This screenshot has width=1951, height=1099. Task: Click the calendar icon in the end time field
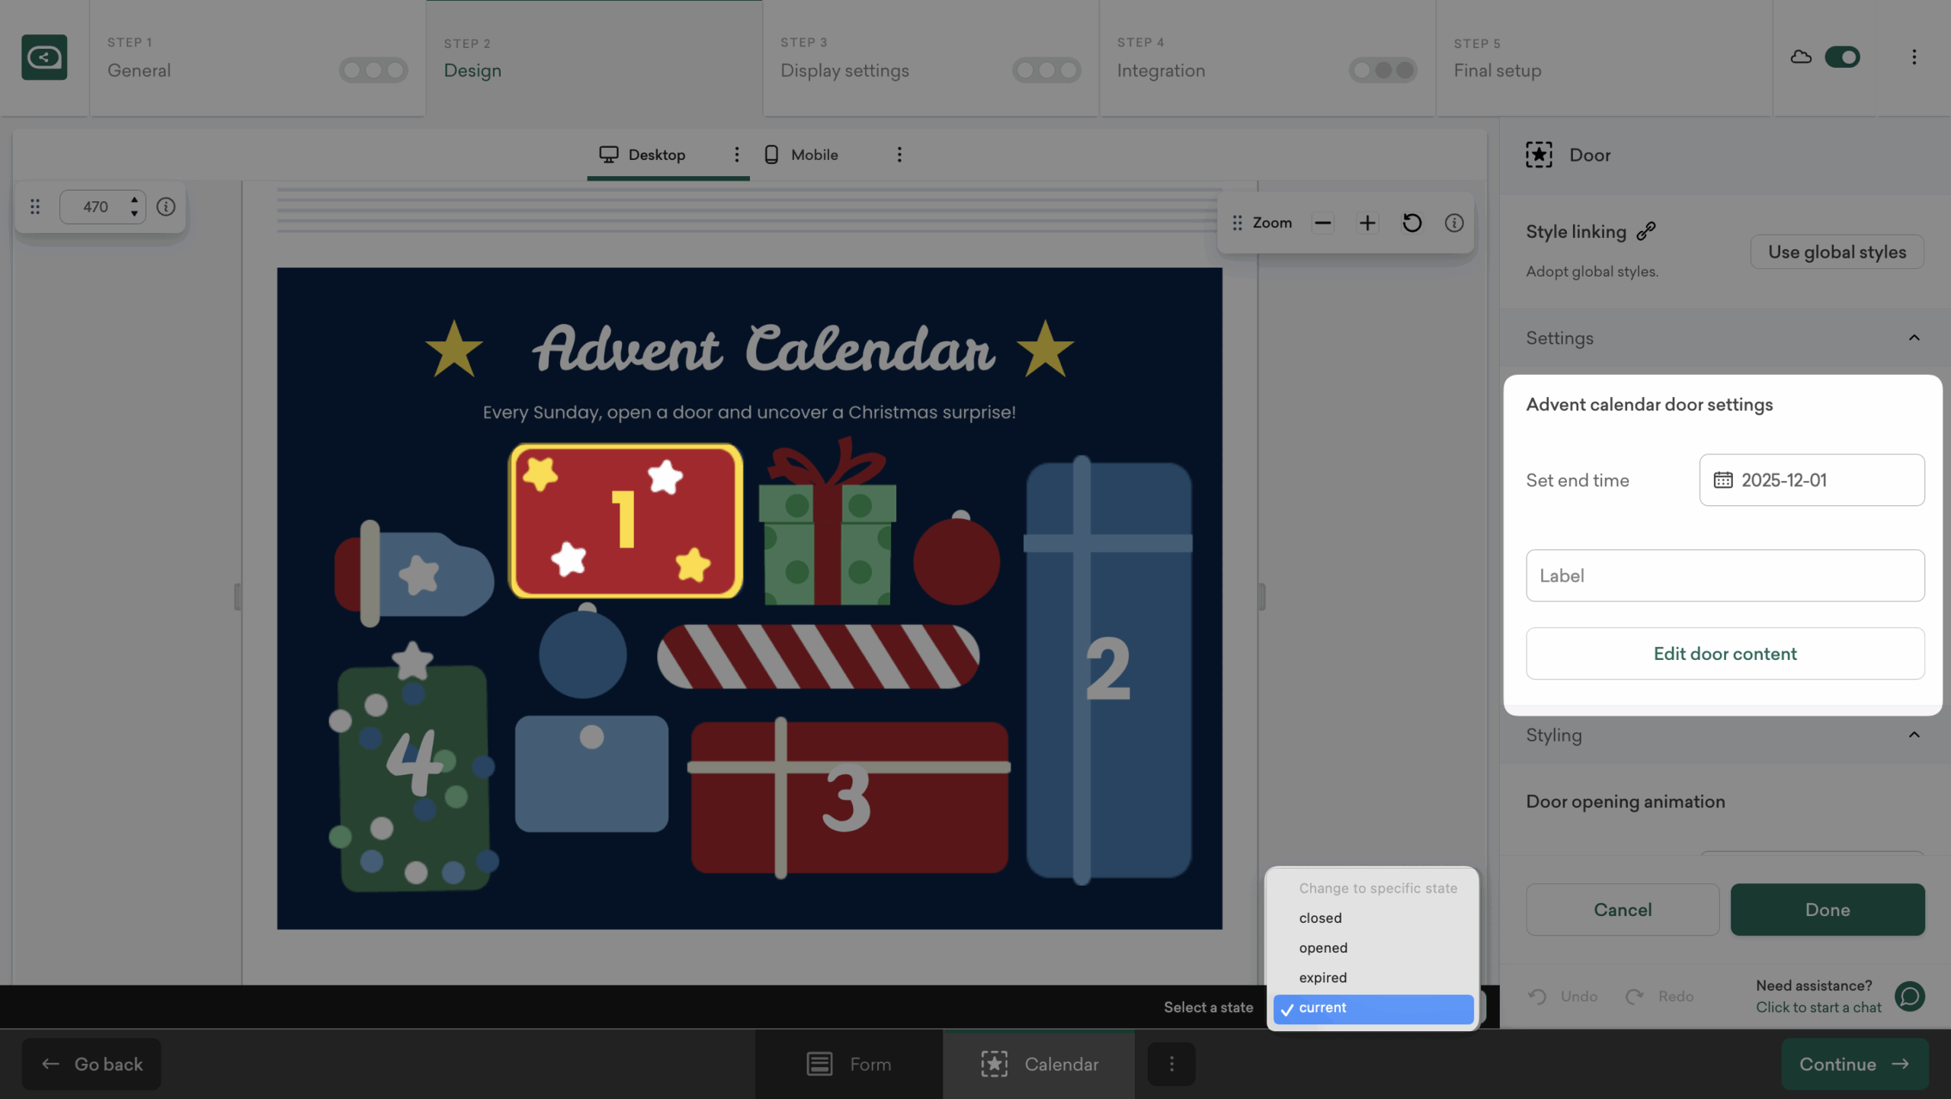(1722, 480)
